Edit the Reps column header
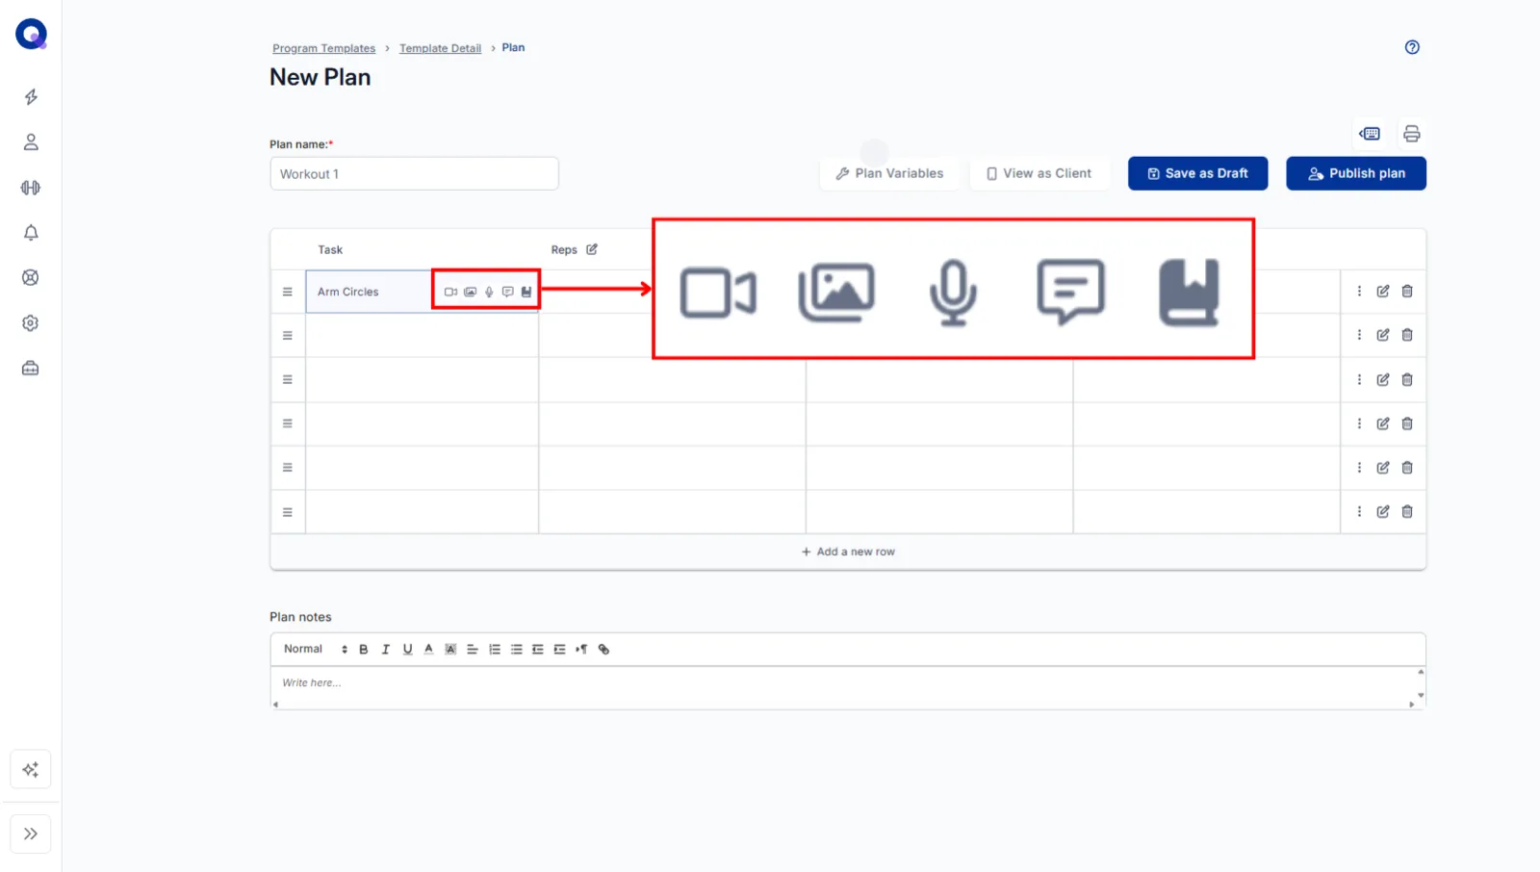This screenshot has width=1540, height=872. (x=592, y=249)
